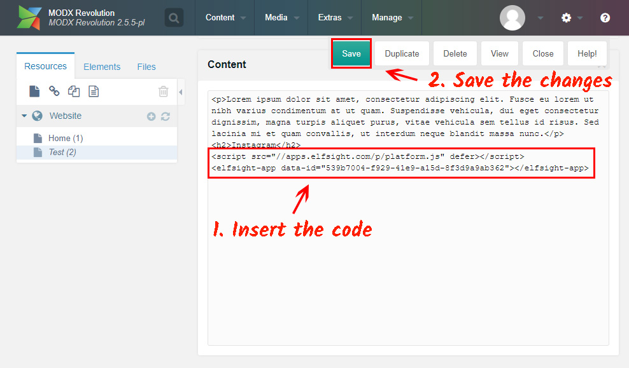Image resolution: width=629 pixels, height=368 pixels.
Task: Expand the Extras menu dropdown arrow
Action: coord(350,18)
